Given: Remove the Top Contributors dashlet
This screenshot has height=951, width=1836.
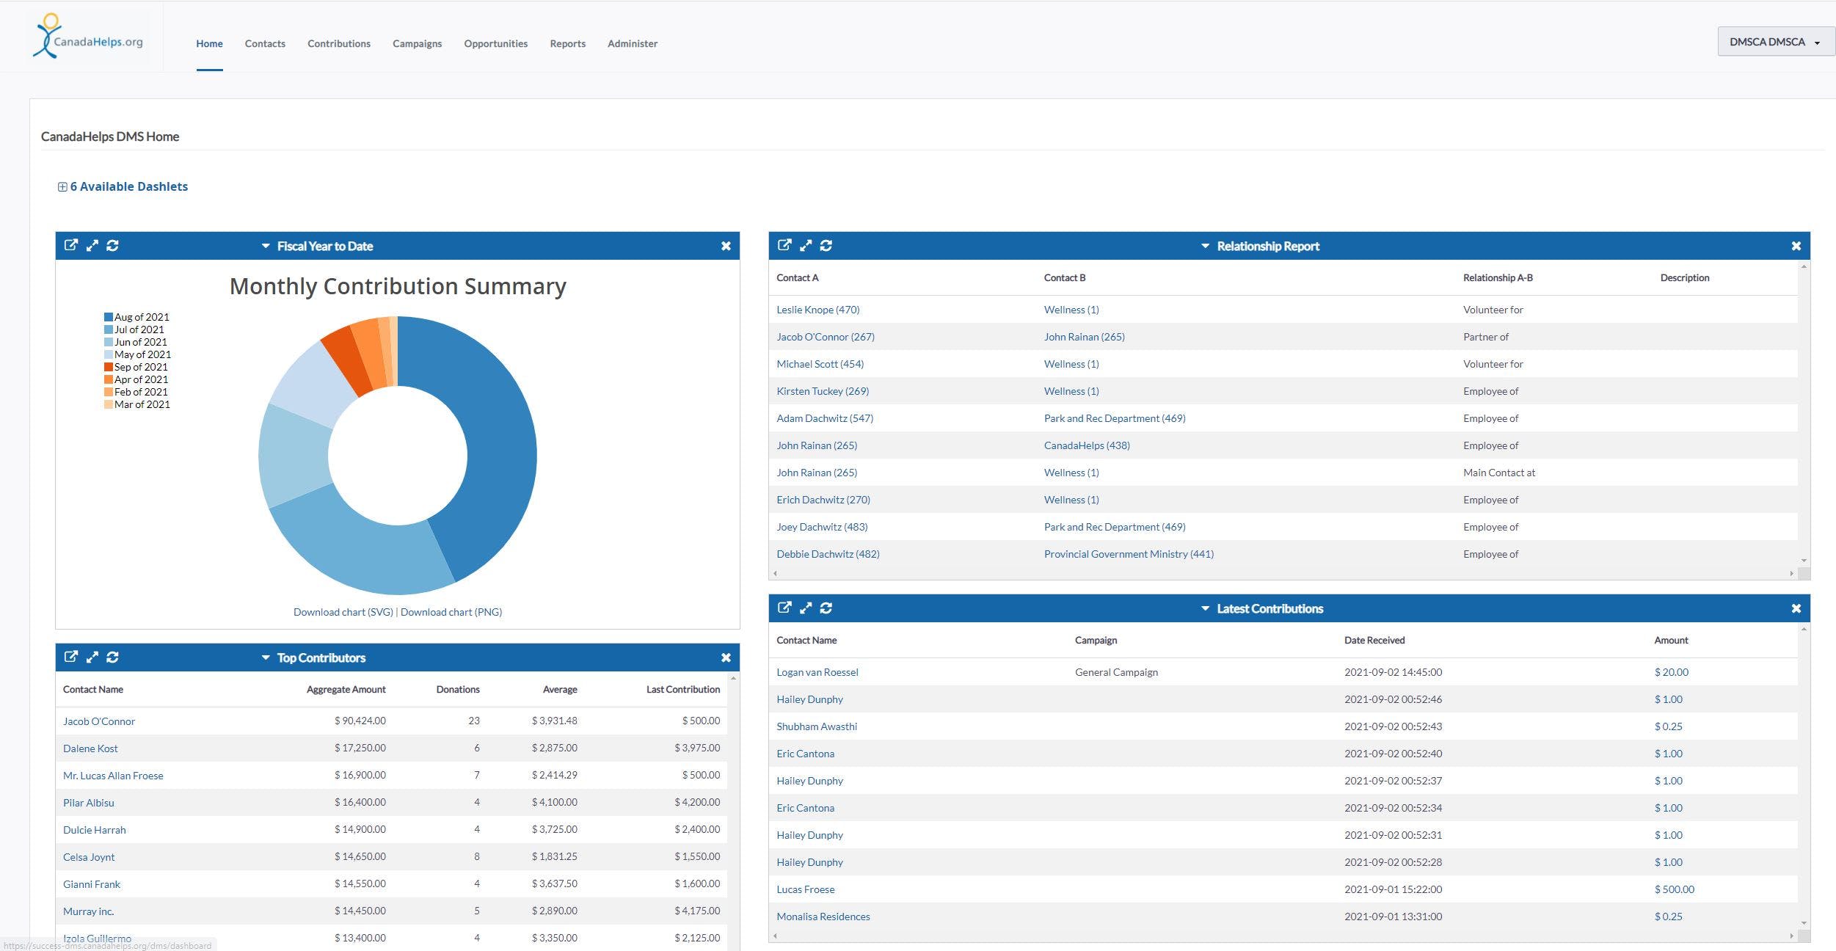Looking at the screenshot, I should 725,657.
